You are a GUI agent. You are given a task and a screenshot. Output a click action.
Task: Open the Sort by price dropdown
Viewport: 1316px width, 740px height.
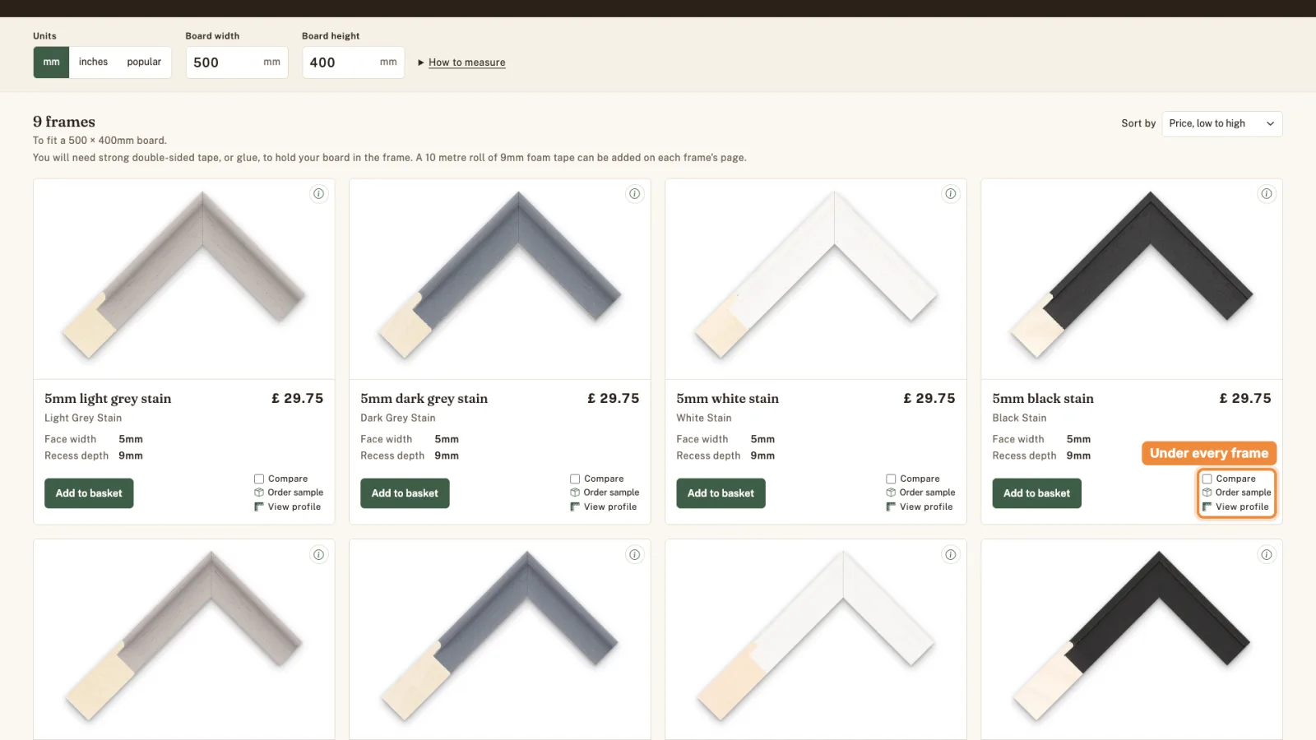[1221, 124]
